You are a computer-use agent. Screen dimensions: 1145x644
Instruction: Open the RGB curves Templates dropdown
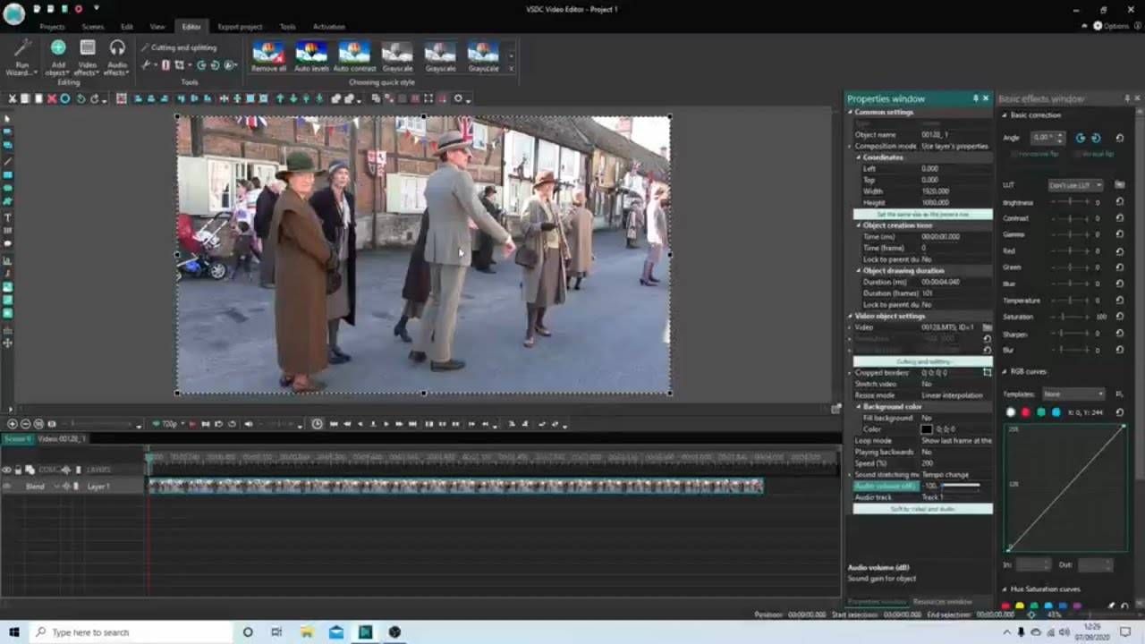[x=1074, y=394]
